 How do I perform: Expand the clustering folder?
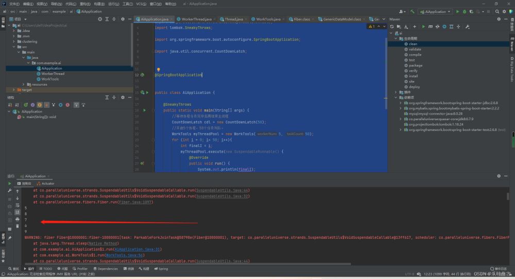click(x=14, y=41)
